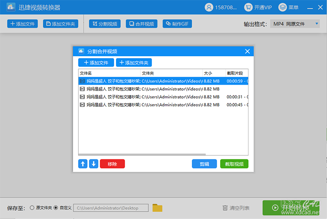Click the red 移除 button
Image resolution: width=327 pixels, height=219 pixels.
(112, 164)
